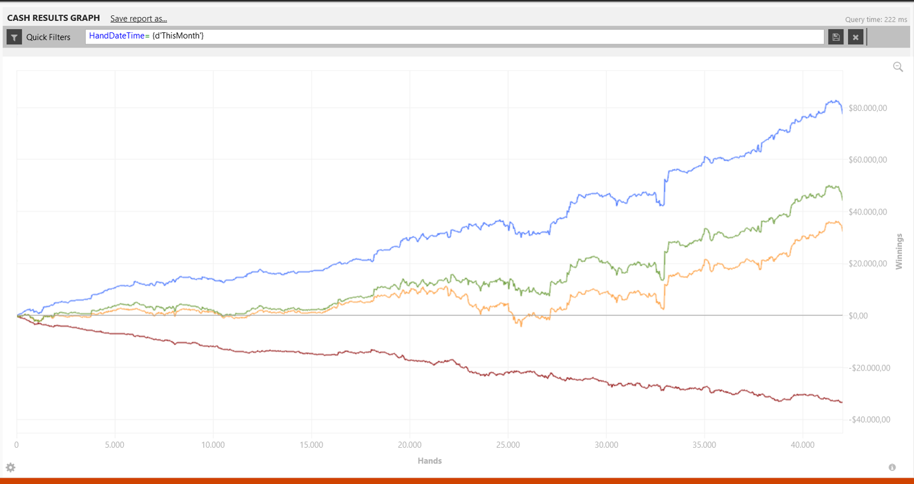
Task: Click the magnifier zoom icon on graph
Action: pos(898,67)
